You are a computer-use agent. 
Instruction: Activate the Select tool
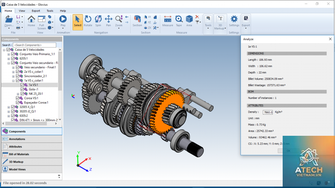77,22
